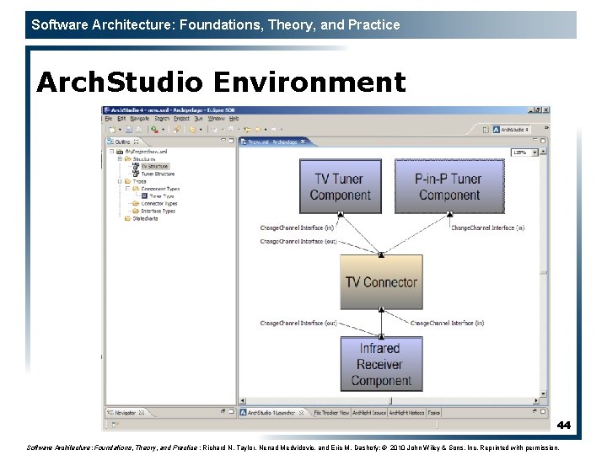
Task: Maximize the editor area
Action: 543,141
